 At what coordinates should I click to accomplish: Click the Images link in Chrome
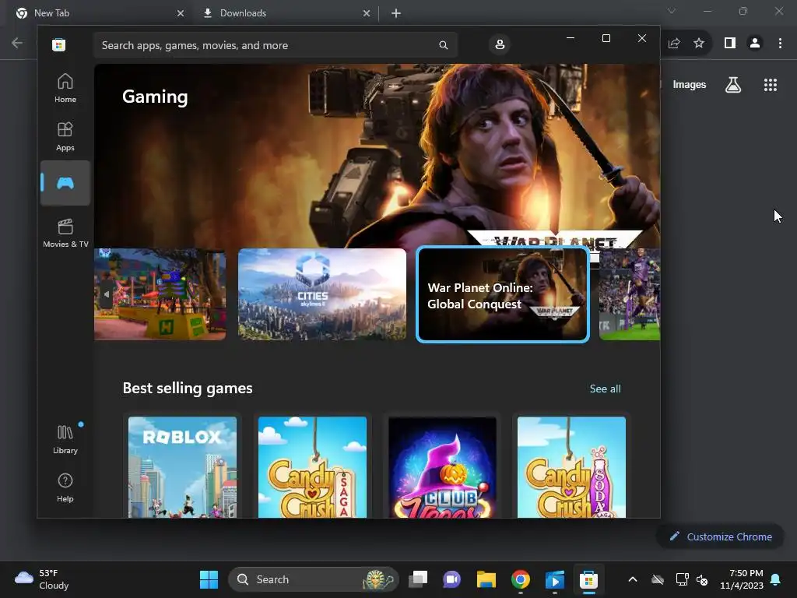690,85
